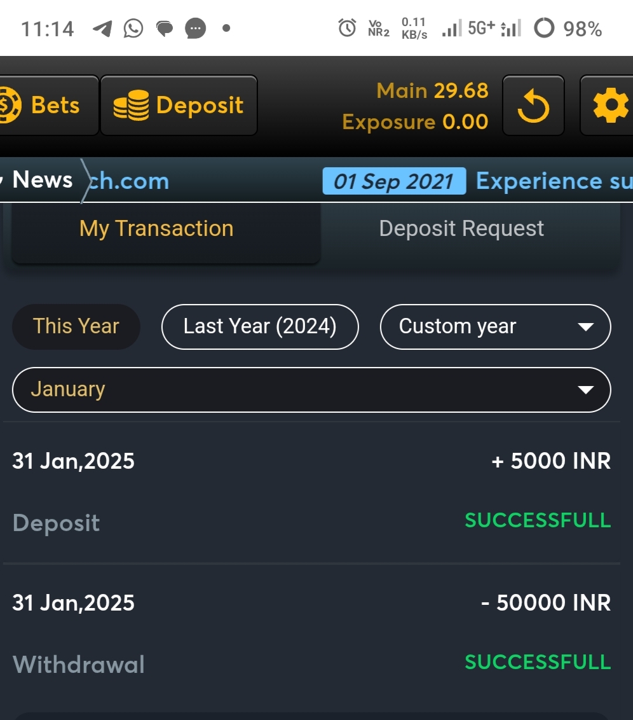Tap the alarm clock status icon
The image size is (633, 720).
tap(347, 28)
